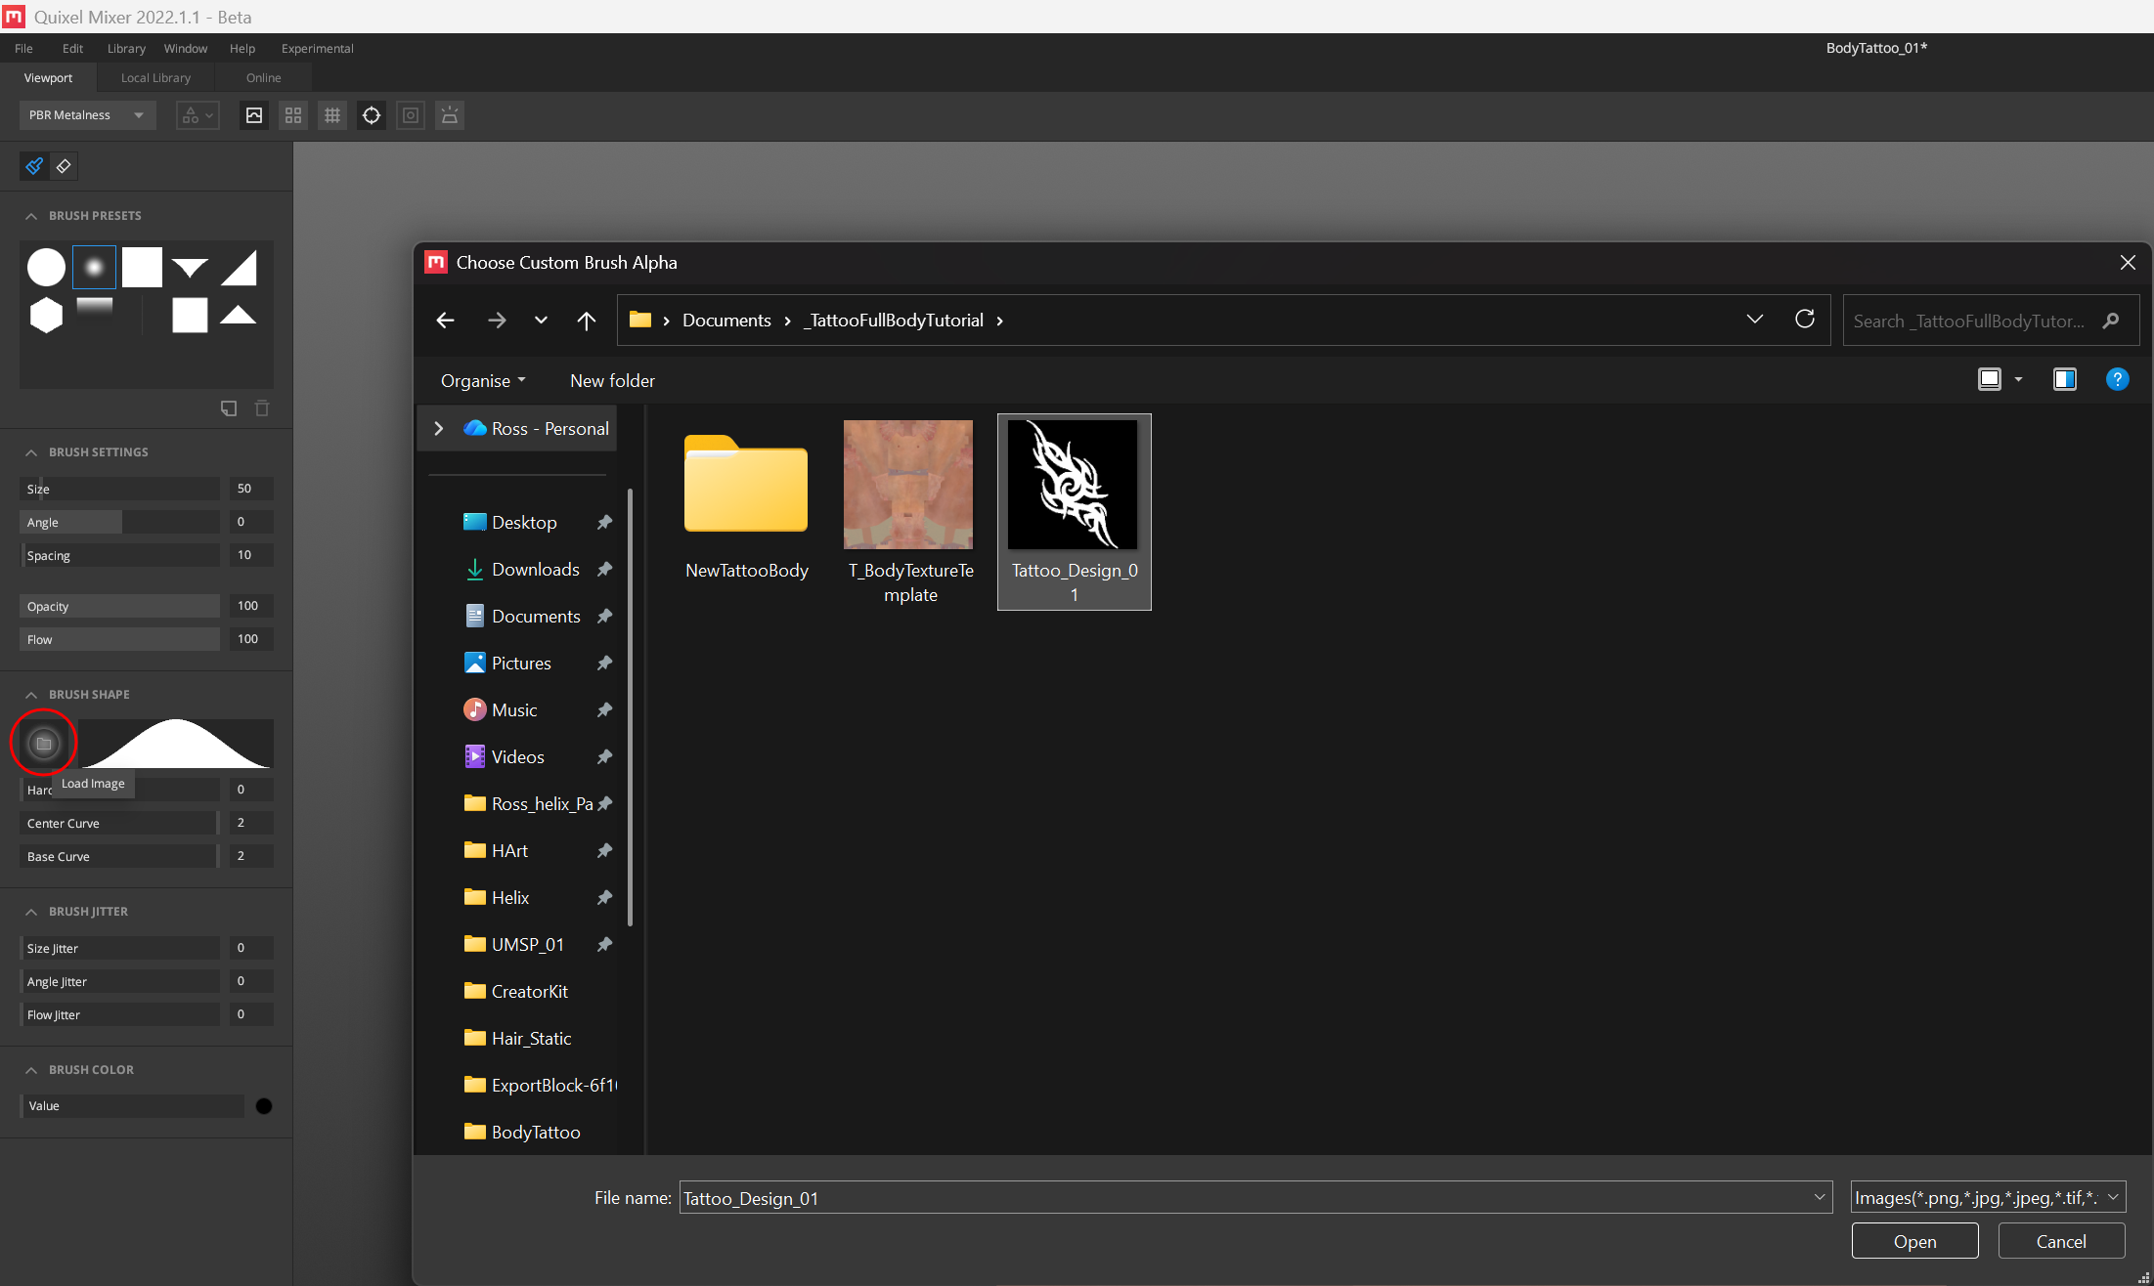The height and width of the screenshot is (1286, 2154).
Task: Click the Open button
Action: [x=1914, y=1241]
